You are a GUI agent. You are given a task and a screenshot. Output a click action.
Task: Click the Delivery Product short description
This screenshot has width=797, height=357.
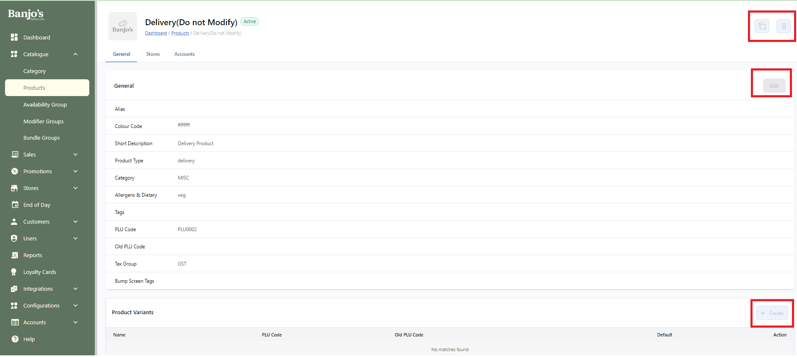[x=195, y=143]
